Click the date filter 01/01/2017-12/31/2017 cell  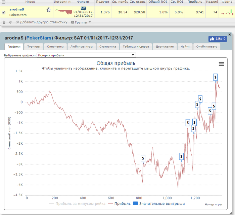84,14
